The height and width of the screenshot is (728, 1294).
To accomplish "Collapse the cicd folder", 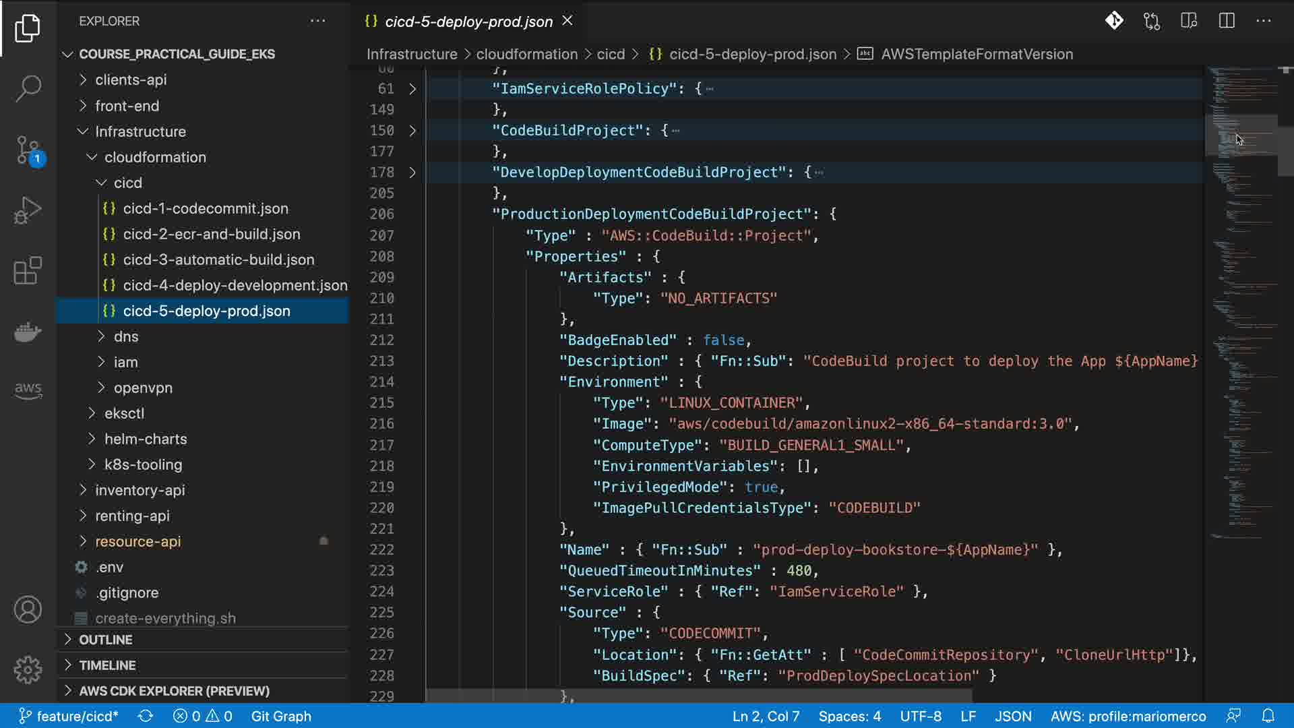I will point(127,183).
